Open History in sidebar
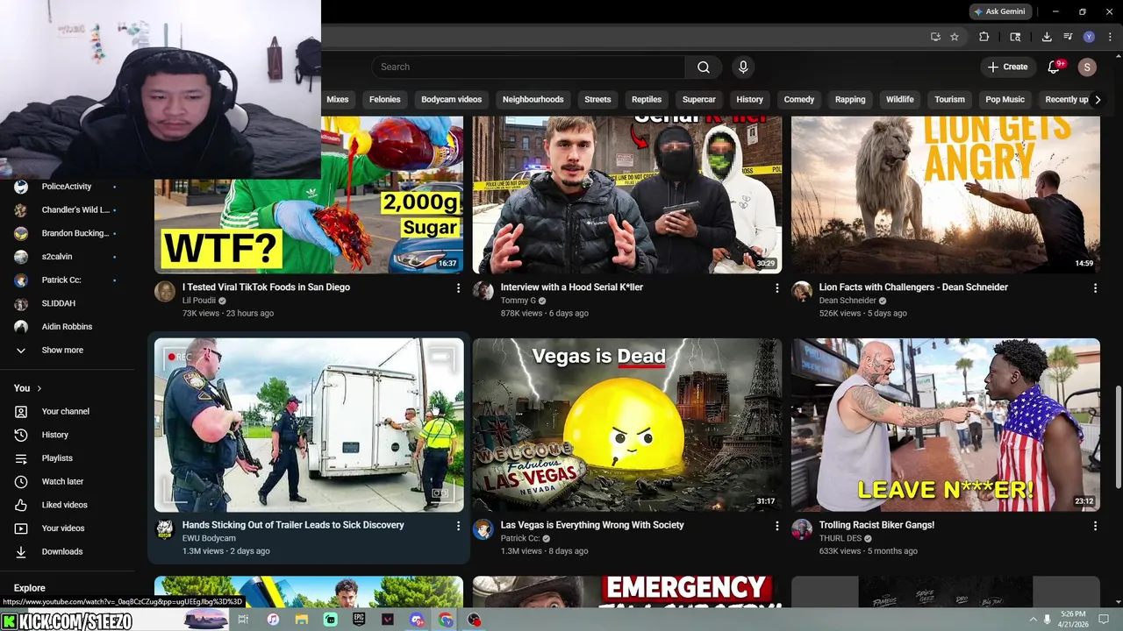Image resolution: width=1123 pixels, height=631 pixels. tap(54, 435)
